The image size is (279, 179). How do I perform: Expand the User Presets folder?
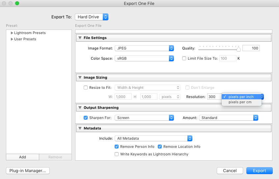click(x=12, y=39)
